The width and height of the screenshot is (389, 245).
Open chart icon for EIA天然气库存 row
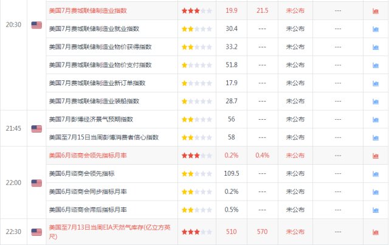tap(376, 232)
